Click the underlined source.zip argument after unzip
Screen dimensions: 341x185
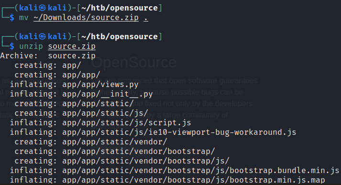coord(72,46)
